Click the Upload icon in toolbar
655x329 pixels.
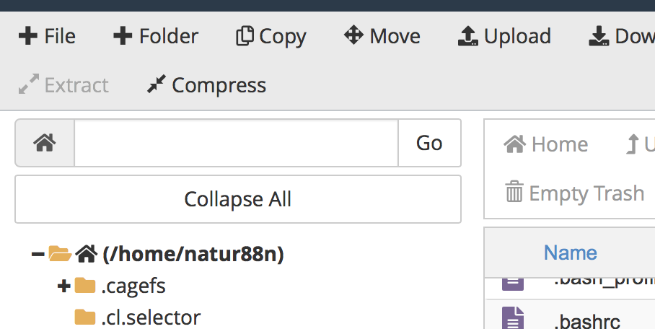[x=468, y=36]
